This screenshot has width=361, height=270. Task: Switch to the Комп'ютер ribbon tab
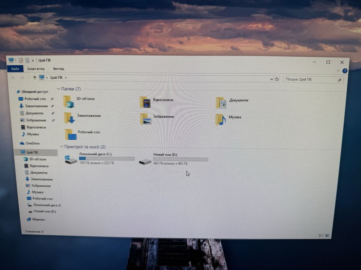click(36, 69)
